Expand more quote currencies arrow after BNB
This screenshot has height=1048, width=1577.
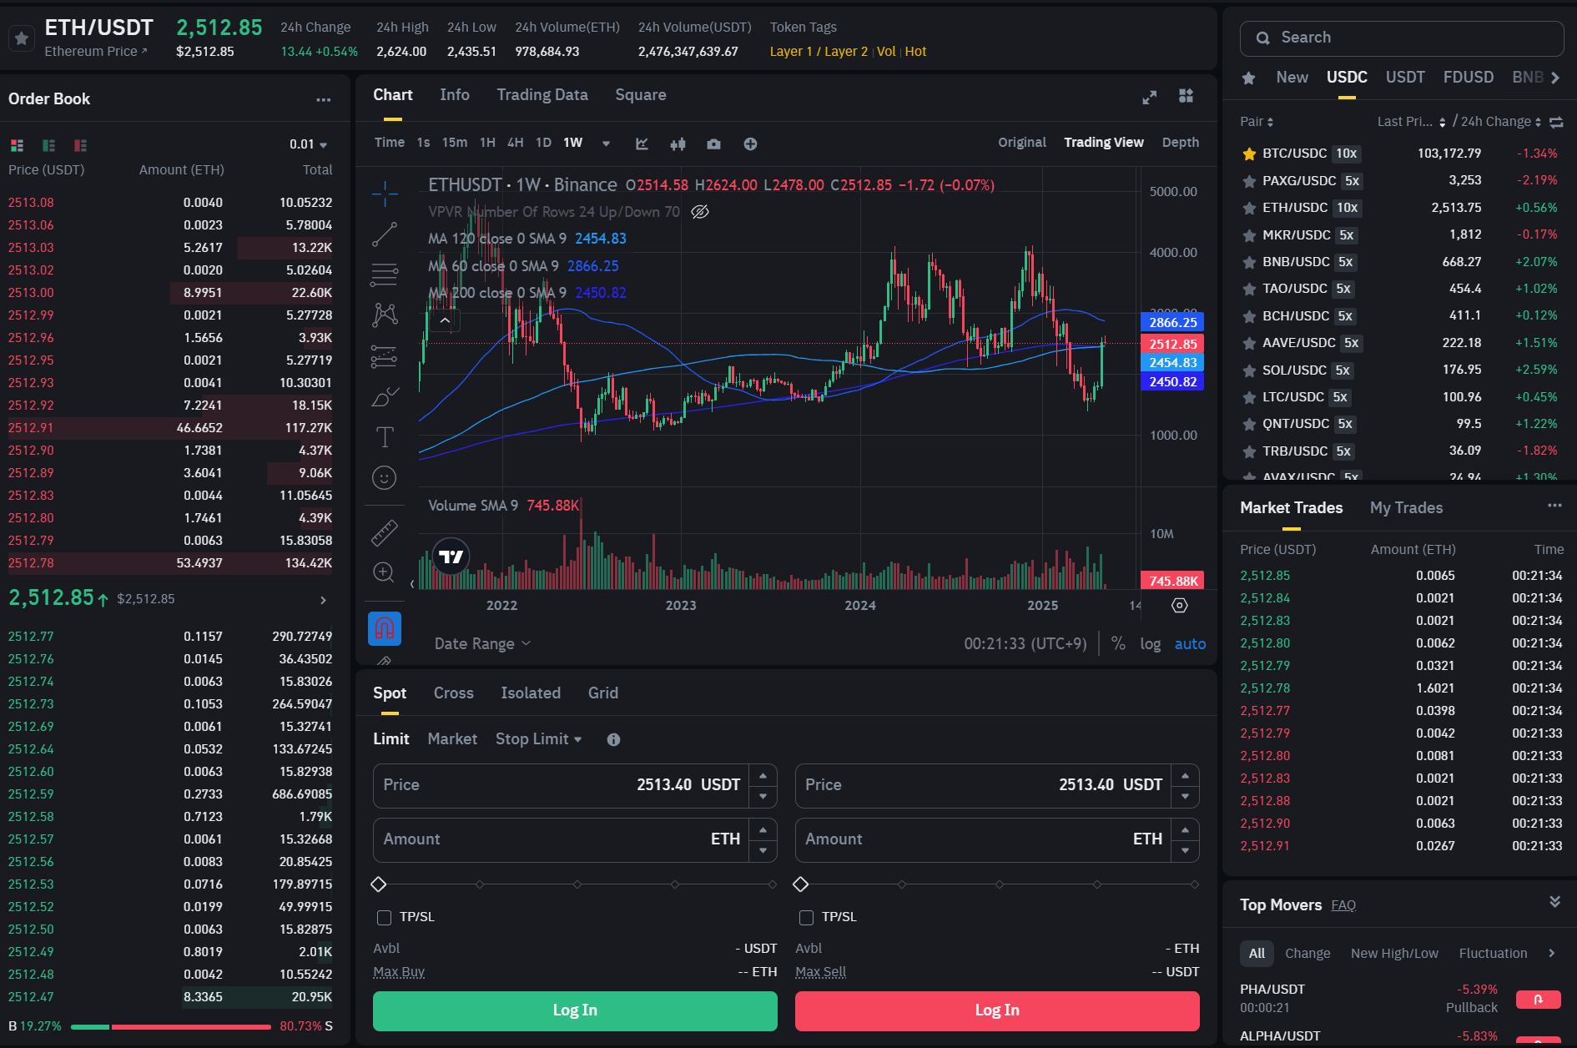1555,78
